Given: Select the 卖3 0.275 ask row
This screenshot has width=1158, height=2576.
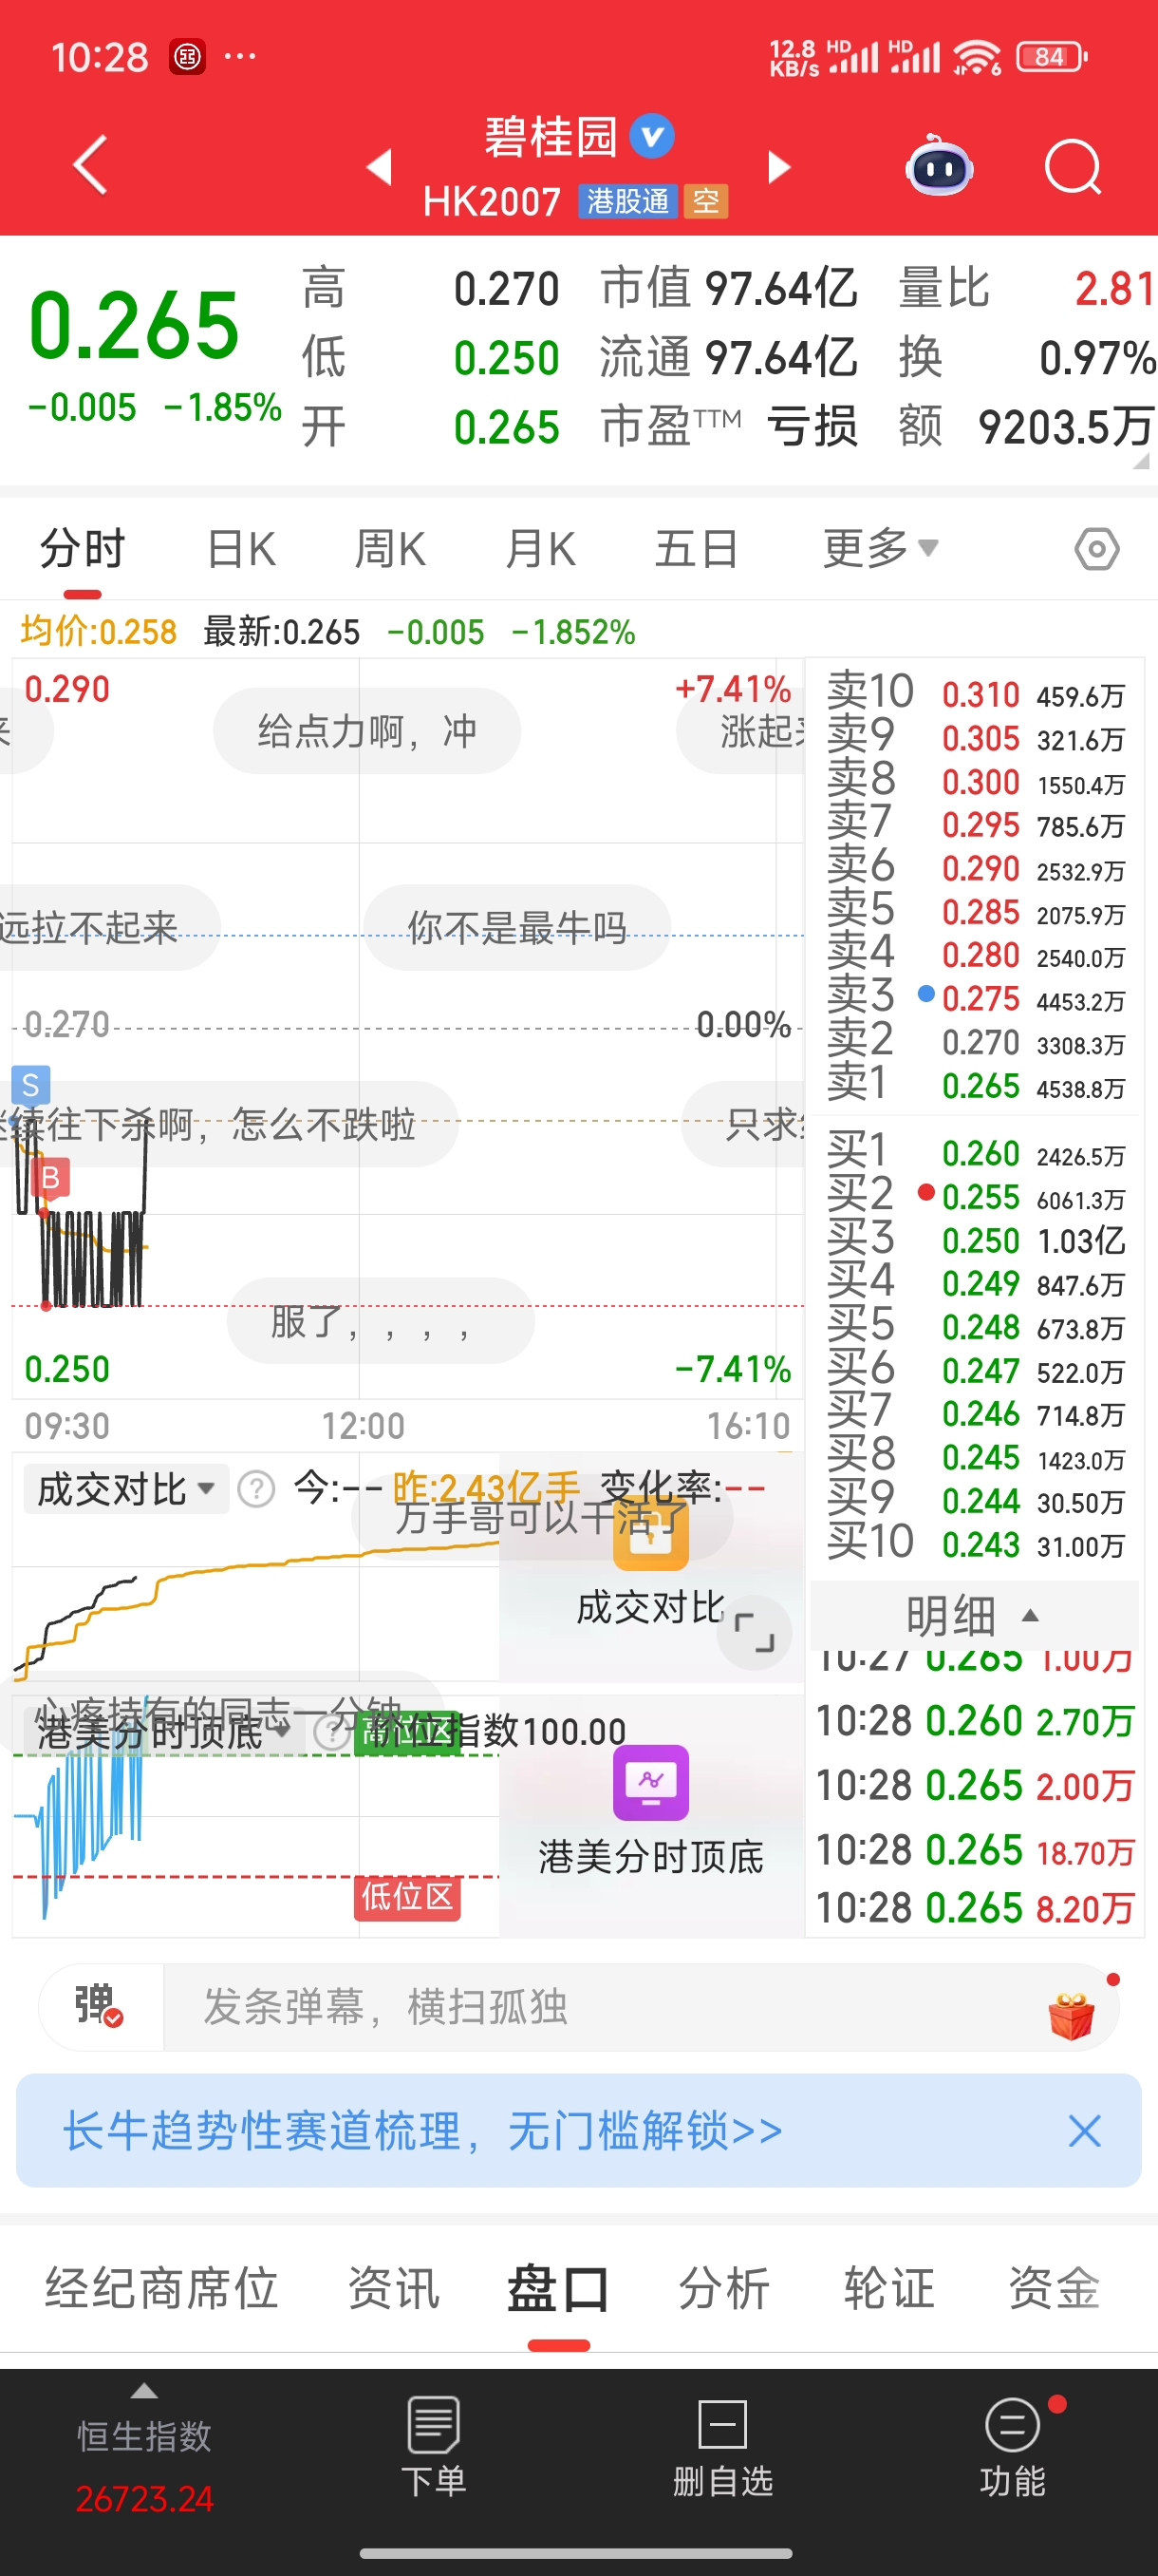Looking at the screenshot, I should 975,999.
